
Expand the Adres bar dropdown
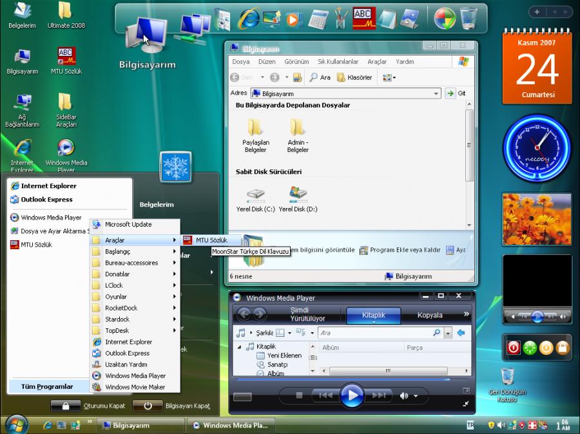(x=436, y=93)
